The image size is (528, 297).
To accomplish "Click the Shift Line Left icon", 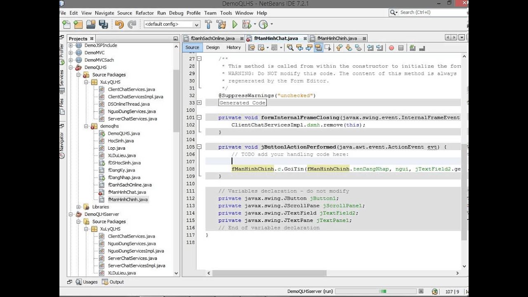I will [x=370, y=48].
